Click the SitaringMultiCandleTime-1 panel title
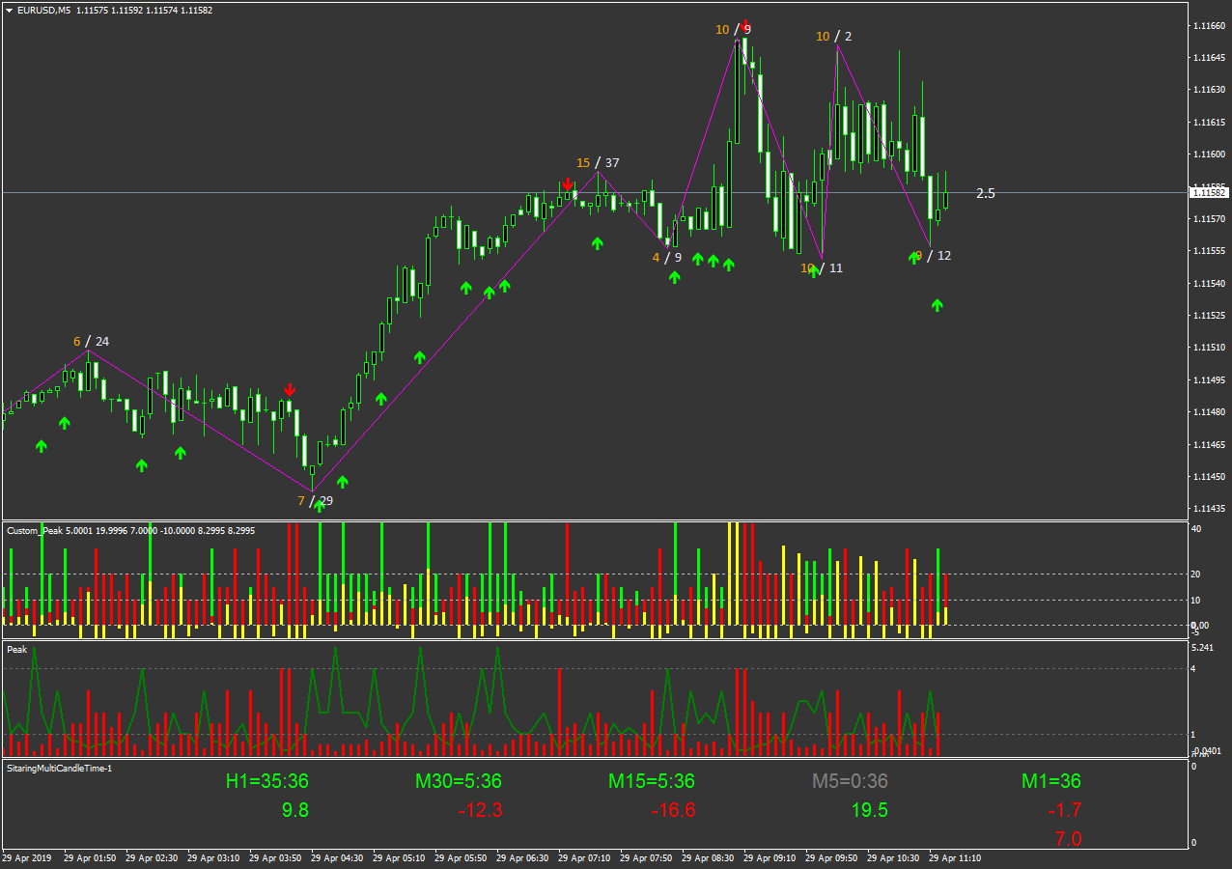Viewport: 1232px width, 869px height. click(x=60, y=768)
